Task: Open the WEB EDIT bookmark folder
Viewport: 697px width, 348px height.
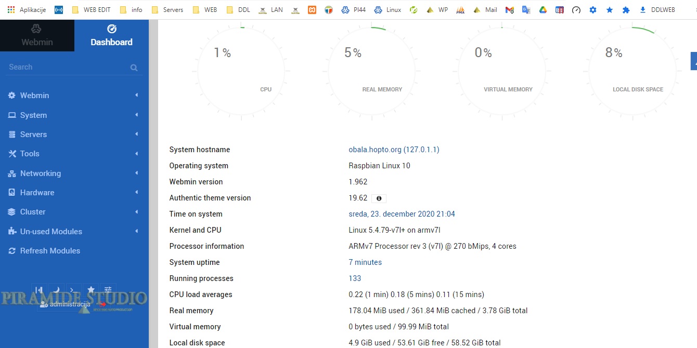Action: [x=91, y=10]
